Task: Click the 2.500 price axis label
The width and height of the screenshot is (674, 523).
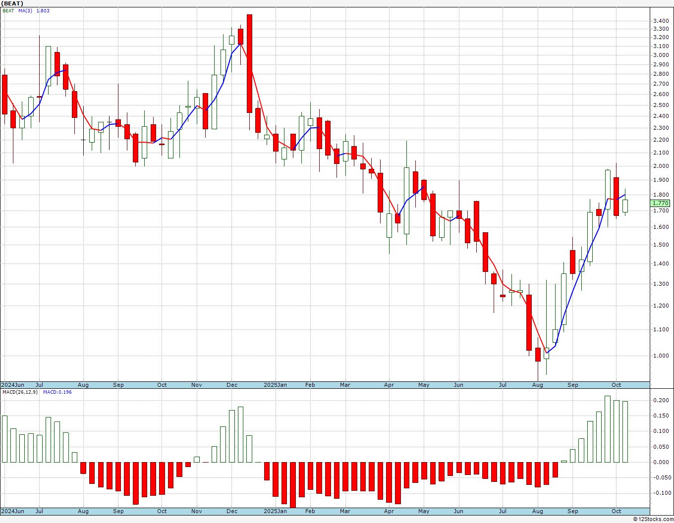Action: click(661, 105)
